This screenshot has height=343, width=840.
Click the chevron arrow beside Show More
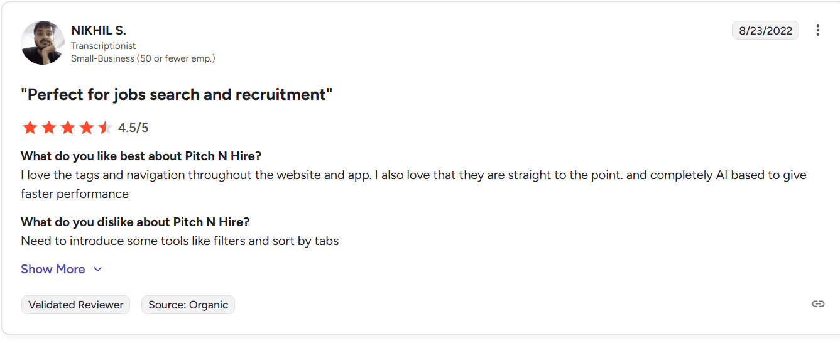[97, 269]
